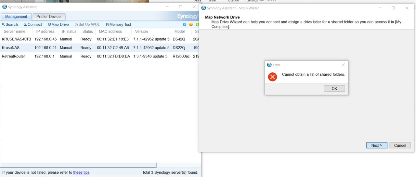Sort by Server name column header
This screenshot has height=177, width=416.
(x=15, y=32)
